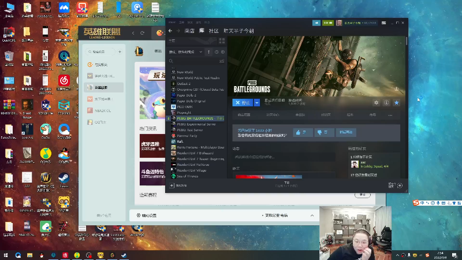Open Steam downloads status at bottom
Viewport: 462px width, 260px height.
286,184
